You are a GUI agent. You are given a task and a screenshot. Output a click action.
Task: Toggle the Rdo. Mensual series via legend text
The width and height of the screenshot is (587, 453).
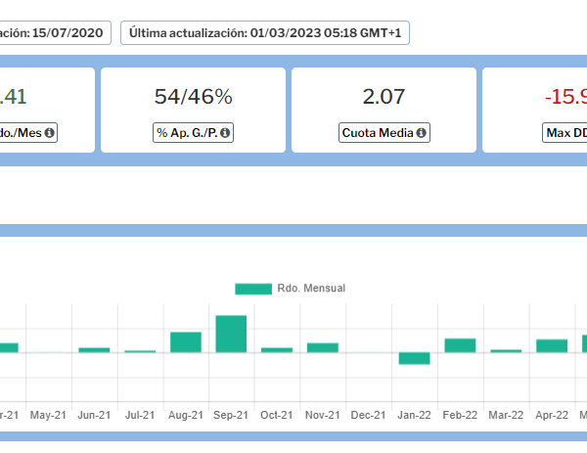coord(311,289)
